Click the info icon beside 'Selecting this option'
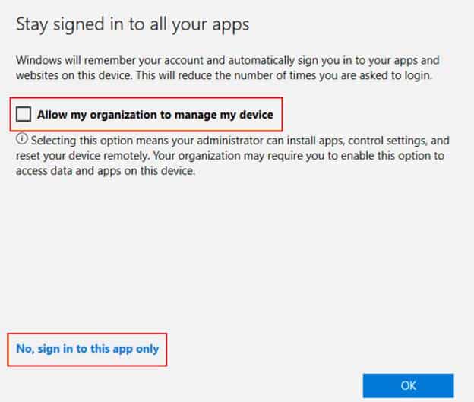Screen dimensions: 474x402 21,141
